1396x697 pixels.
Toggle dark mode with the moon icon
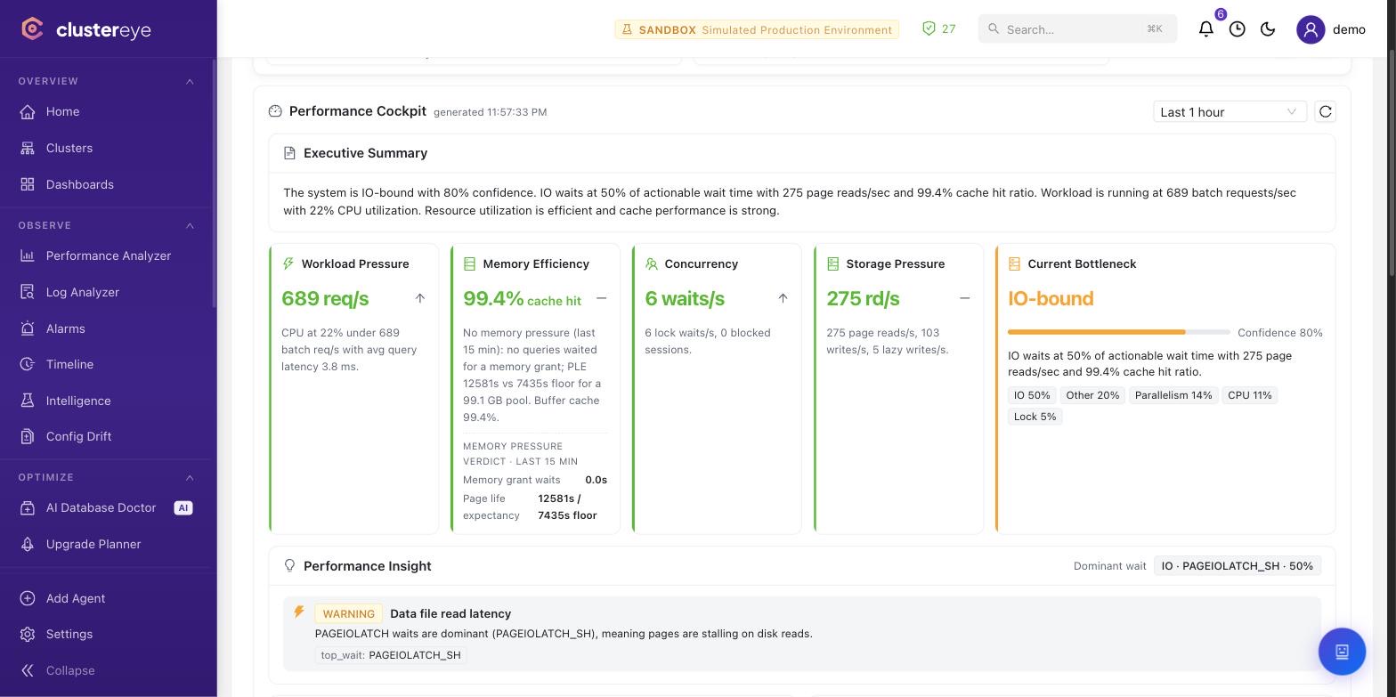coord(1269,29)
